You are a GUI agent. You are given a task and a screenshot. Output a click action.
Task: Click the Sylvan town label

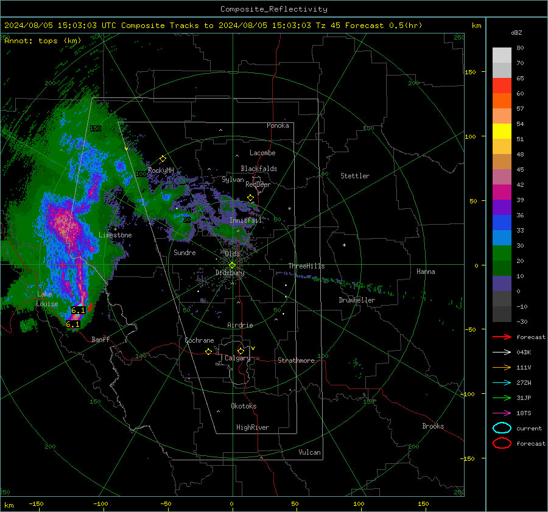click(x=233, y=180)
